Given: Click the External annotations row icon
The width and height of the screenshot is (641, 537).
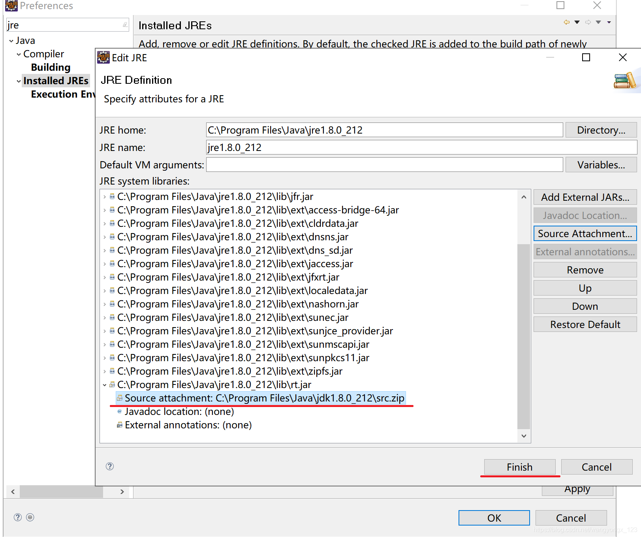Looking at the screenshot, I should pyautogui.click(x=120, y=425).
